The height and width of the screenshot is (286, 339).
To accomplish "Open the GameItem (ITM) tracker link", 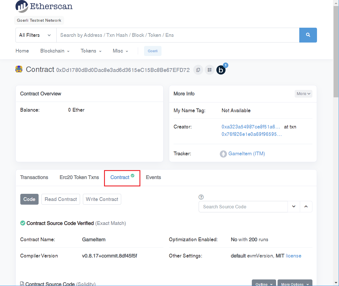I will coord(246,154).
